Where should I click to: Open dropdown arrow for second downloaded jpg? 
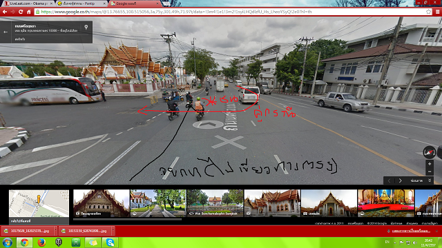tap(113, 231)
